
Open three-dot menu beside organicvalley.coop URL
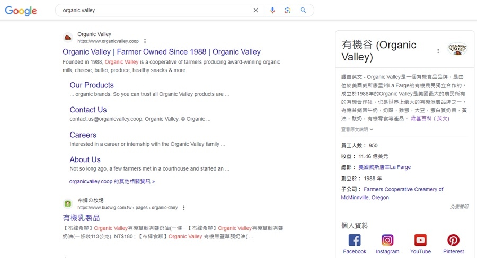pyautogui.click(x=145, y=41)
